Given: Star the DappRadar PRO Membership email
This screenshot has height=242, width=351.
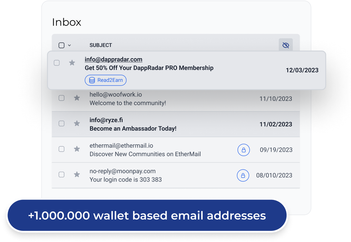Looking at the screenshot, I should tap(72, 63).
